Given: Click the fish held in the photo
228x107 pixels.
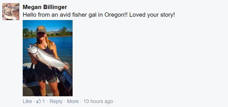Looking at the screenshot, I should (47, 57).
